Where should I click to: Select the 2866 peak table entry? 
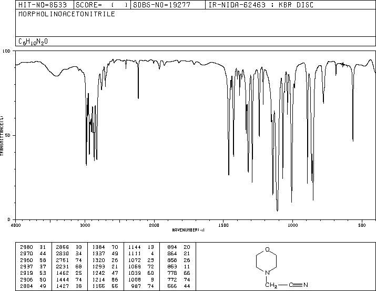pos(69,247)
